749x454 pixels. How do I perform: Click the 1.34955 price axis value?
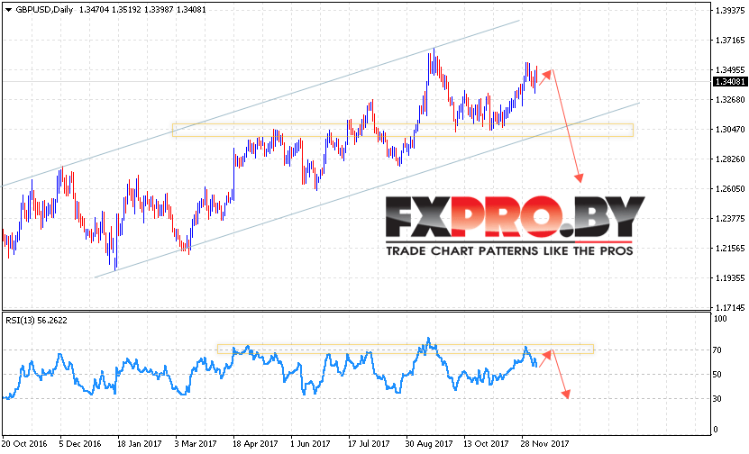coord(730,70)
